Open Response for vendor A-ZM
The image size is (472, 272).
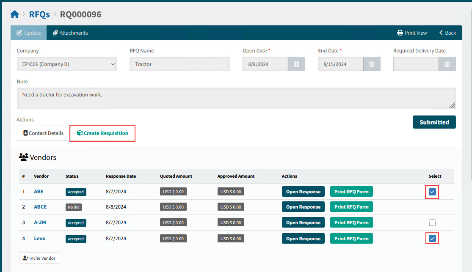[x=303, y=223]
